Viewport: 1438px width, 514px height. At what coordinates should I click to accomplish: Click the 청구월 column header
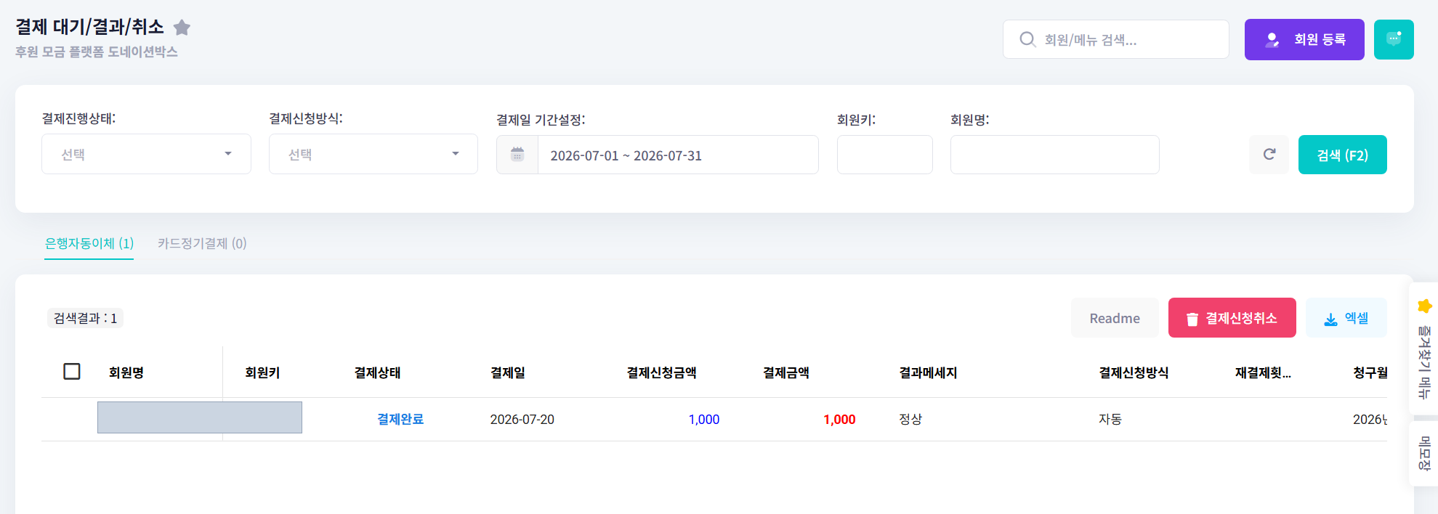click(x=1370, y=372)
